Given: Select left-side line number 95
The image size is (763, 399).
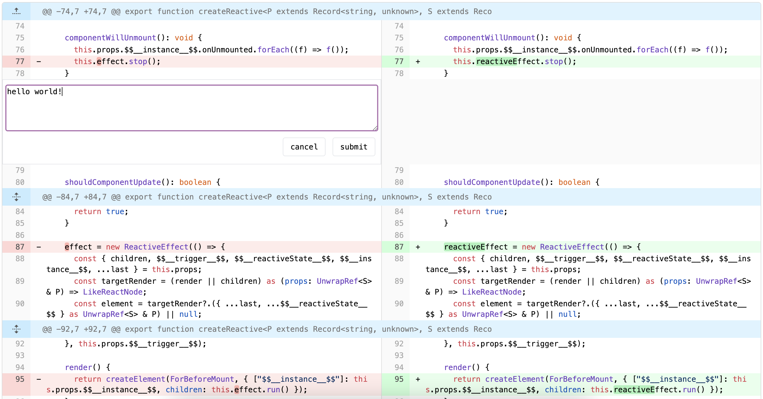Looking at the screenshot, I should point(20,379).
